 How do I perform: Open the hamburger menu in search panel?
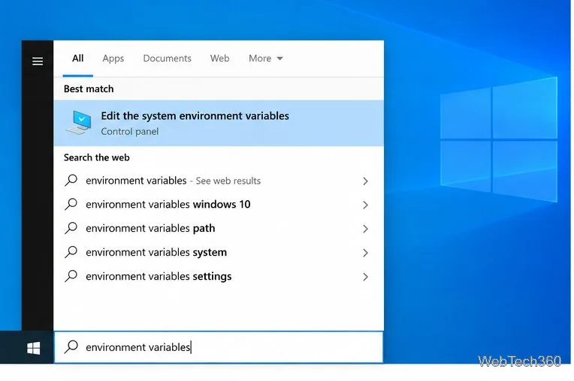click(x=38, y=61)
